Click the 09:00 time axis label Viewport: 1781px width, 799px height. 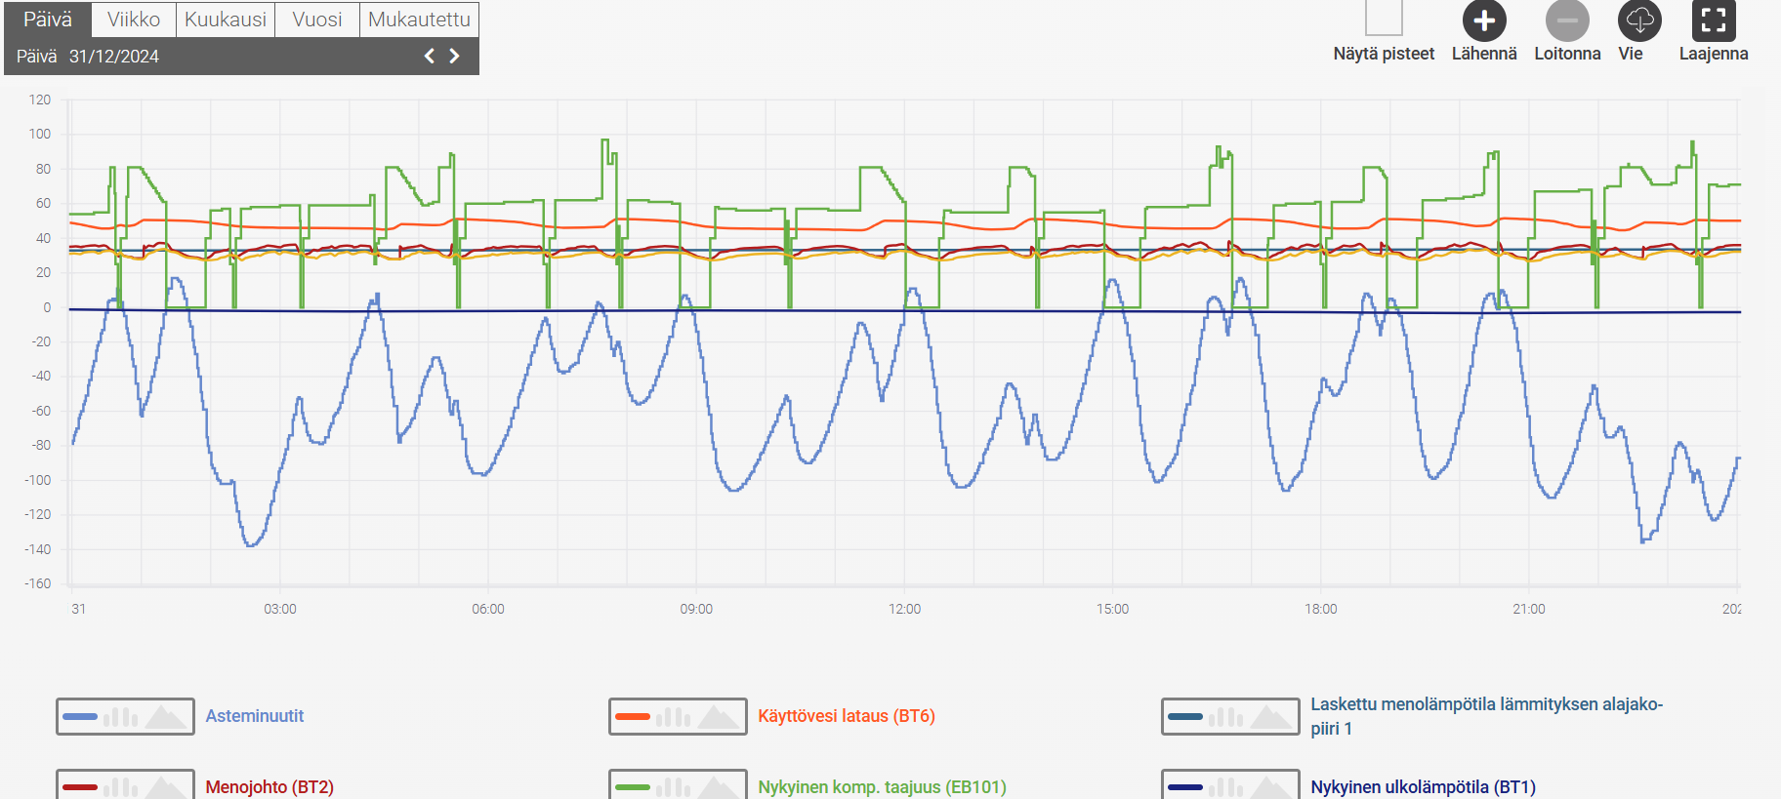[696, 609]
